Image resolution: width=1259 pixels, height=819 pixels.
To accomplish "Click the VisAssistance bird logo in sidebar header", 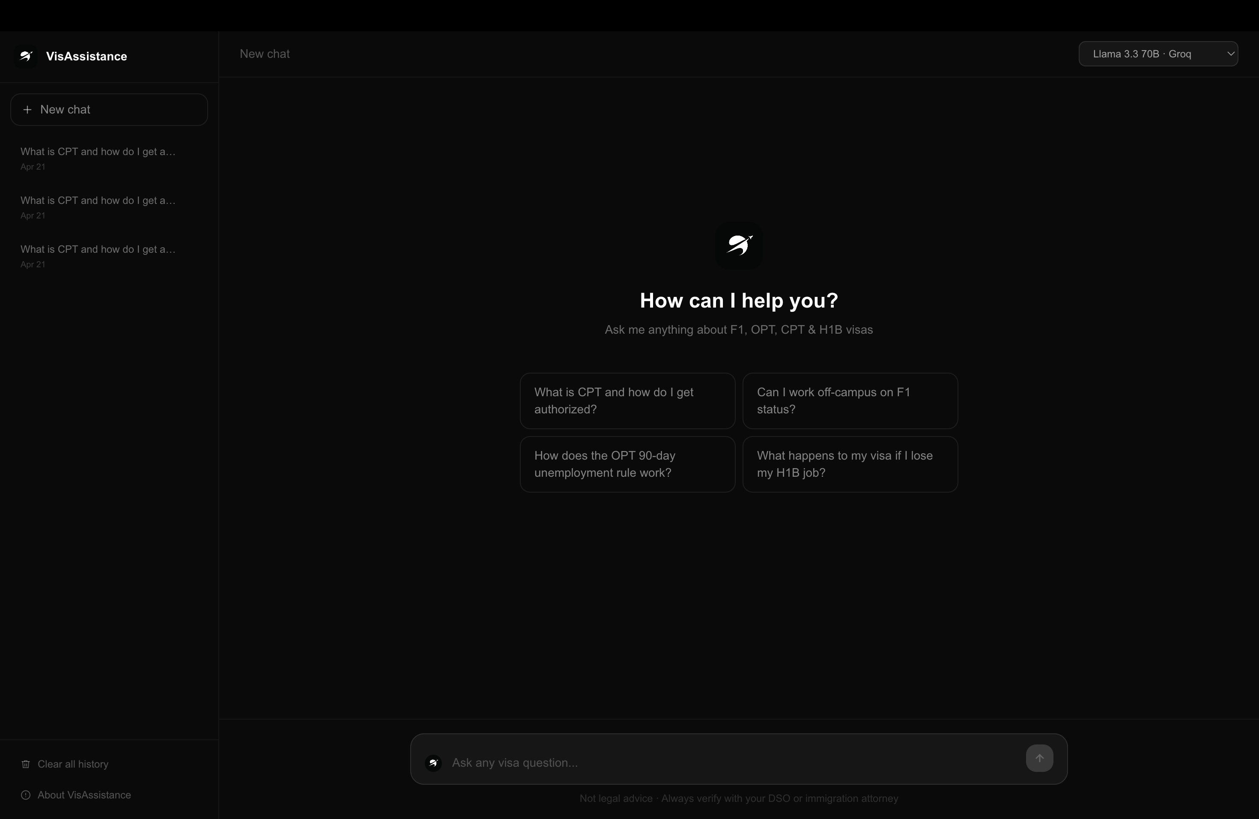I will (26, 56).
